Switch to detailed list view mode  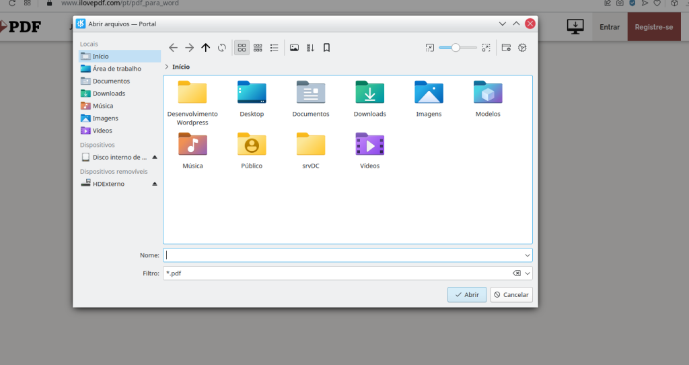coord(275,48)
